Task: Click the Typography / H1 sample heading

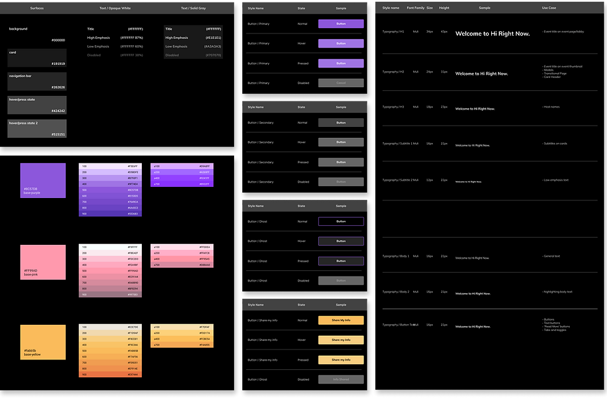Action: 492,33
